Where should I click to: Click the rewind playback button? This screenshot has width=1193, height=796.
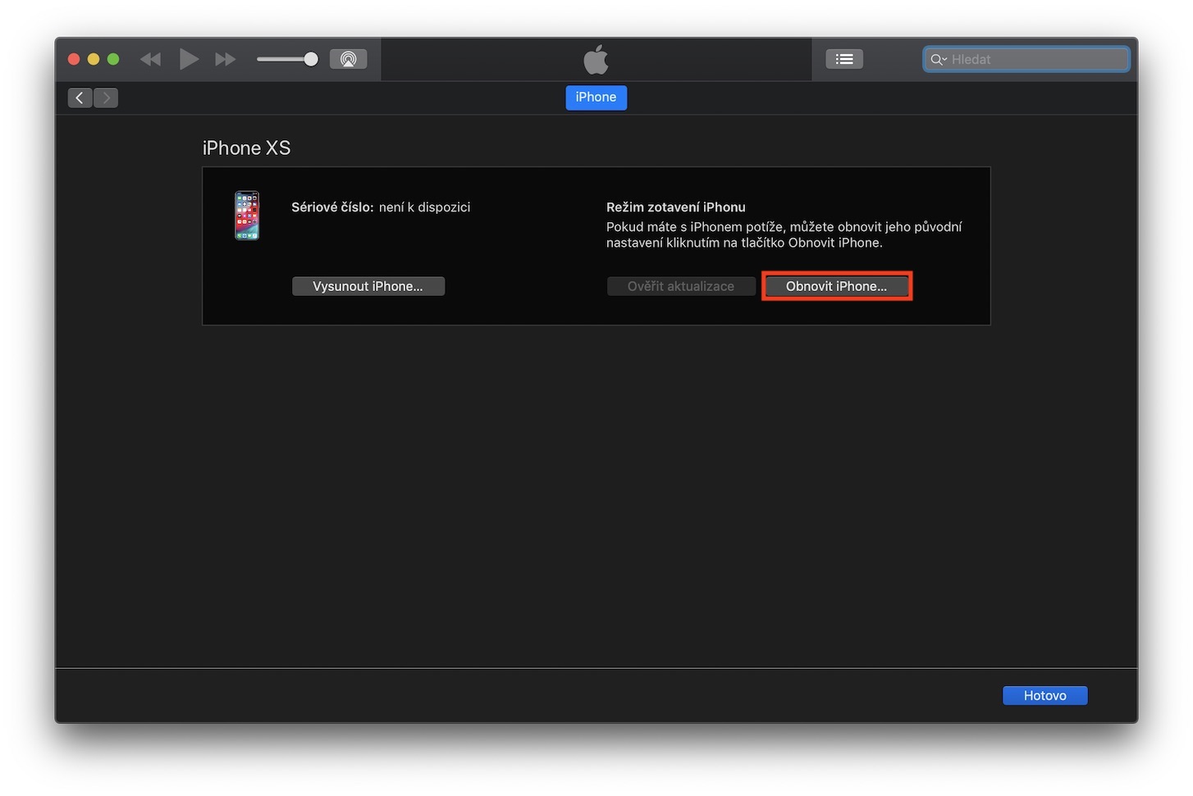pyautogui.click(x=151, y=59)
